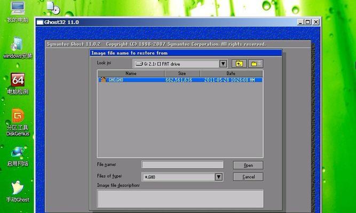This screenshot has width=356, height=213.
Task: Click the Cancel button
Action: (248, 177)
